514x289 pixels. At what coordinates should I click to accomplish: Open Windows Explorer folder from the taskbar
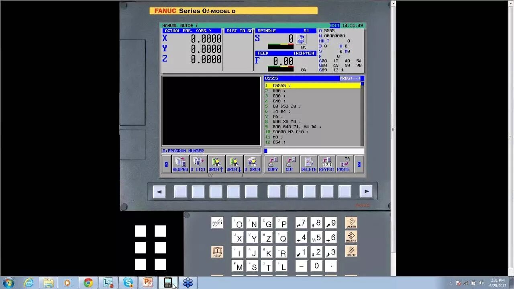pyautogui.click(x=49, y=283)
